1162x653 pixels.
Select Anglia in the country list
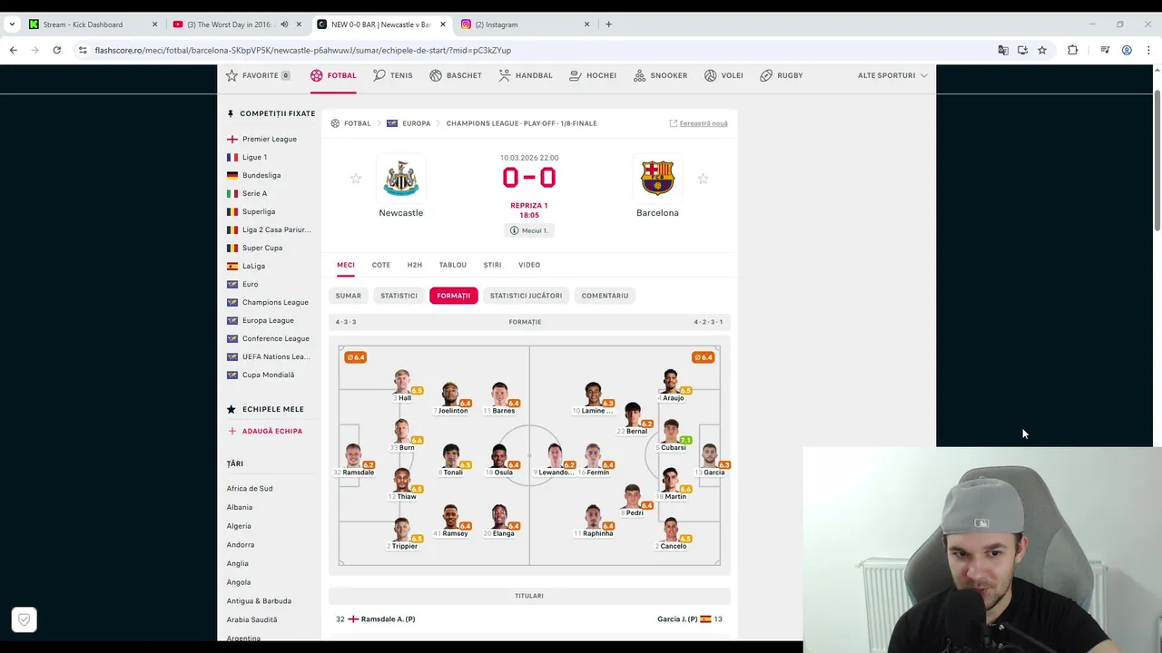click(x=238, y=563)
